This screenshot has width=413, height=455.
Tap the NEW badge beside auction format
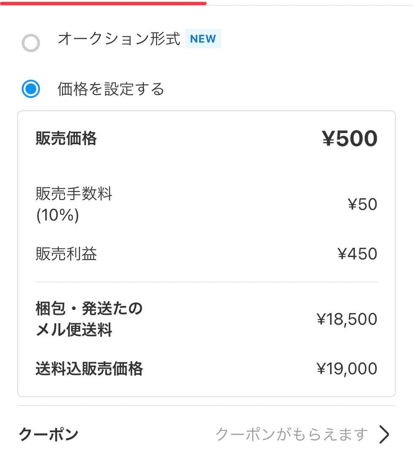point(203,39)
